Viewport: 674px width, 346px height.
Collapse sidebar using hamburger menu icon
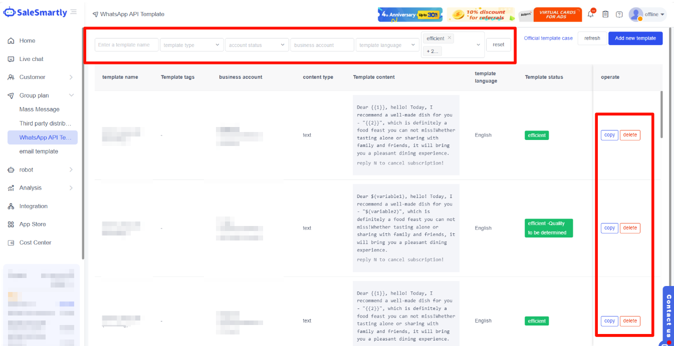pyautogui.click(x=74, y=12)
